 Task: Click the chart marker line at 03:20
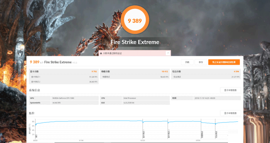click(x=143, y=129)
